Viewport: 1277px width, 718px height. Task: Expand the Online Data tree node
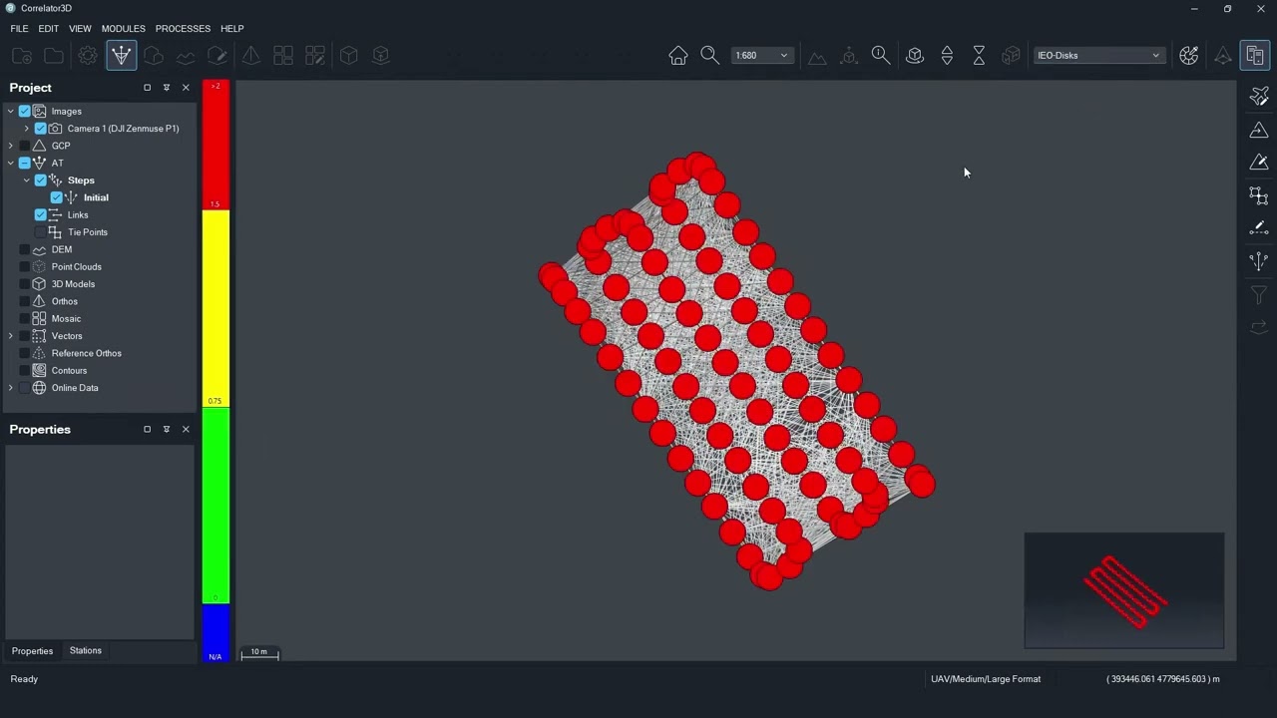point(11,388)
